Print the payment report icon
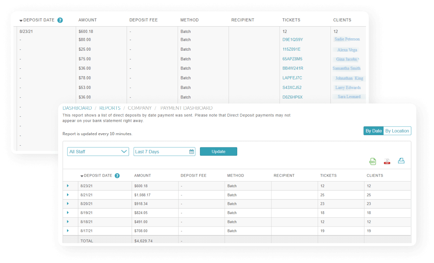The width and height of the screenshot is (434, 263). click(401, 161)
